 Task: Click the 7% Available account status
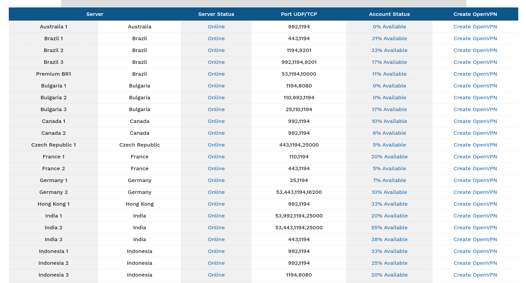pyautogui.click(x=389, y=180)
